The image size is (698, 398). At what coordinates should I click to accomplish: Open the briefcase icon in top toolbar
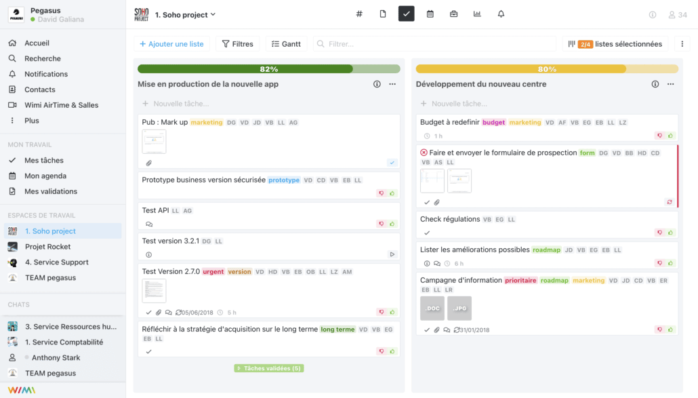[453, 14]
